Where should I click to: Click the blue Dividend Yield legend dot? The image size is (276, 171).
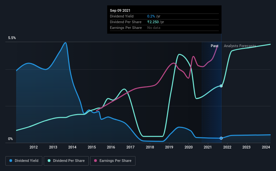tap(11, 161)
